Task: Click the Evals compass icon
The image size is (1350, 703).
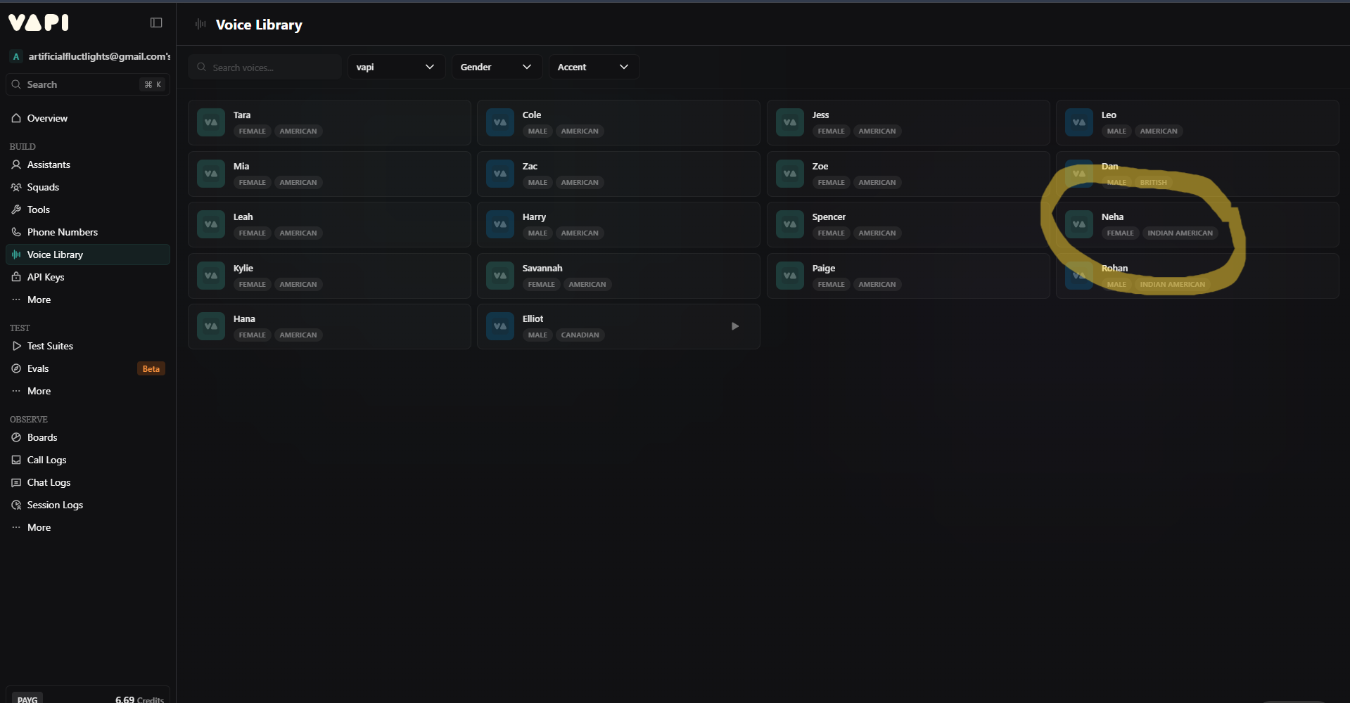Action: tap(16, 368)
